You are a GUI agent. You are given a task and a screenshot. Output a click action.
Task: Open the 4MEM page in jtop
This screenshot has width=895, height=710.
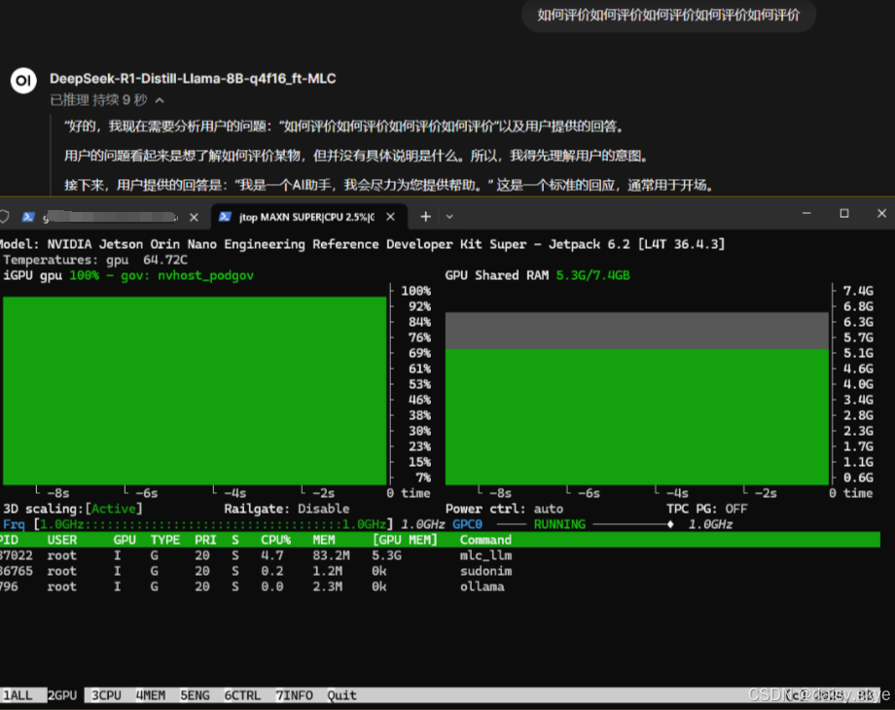[151, 695]
